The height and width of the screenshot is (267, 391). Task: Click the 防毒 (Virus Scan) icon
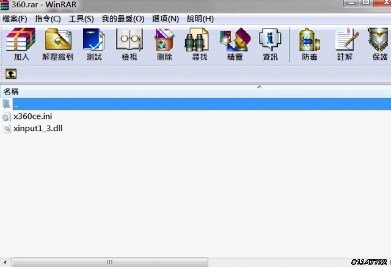coord(310,44)
